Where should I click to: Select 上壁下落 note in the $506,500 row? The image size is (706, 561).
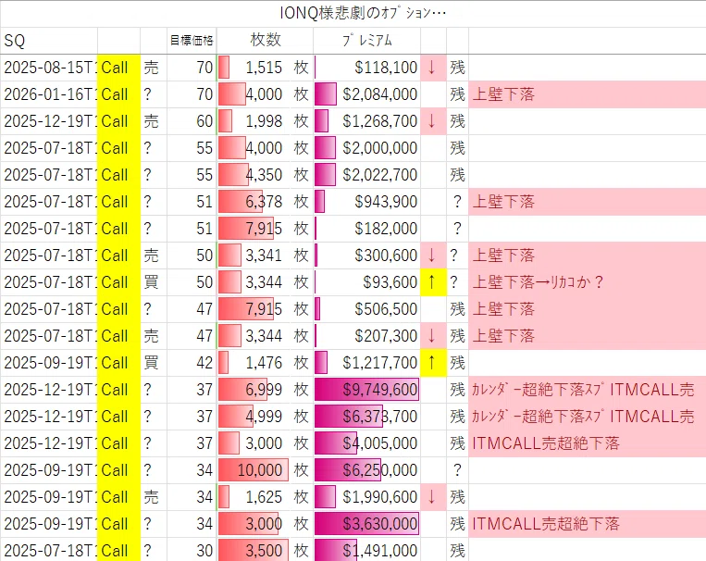click(x=588, y=309)
